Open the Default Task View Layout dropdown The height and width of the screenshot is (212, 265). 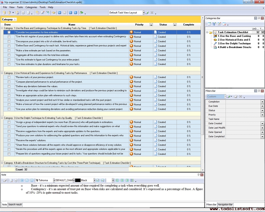[x=143, y=13]
